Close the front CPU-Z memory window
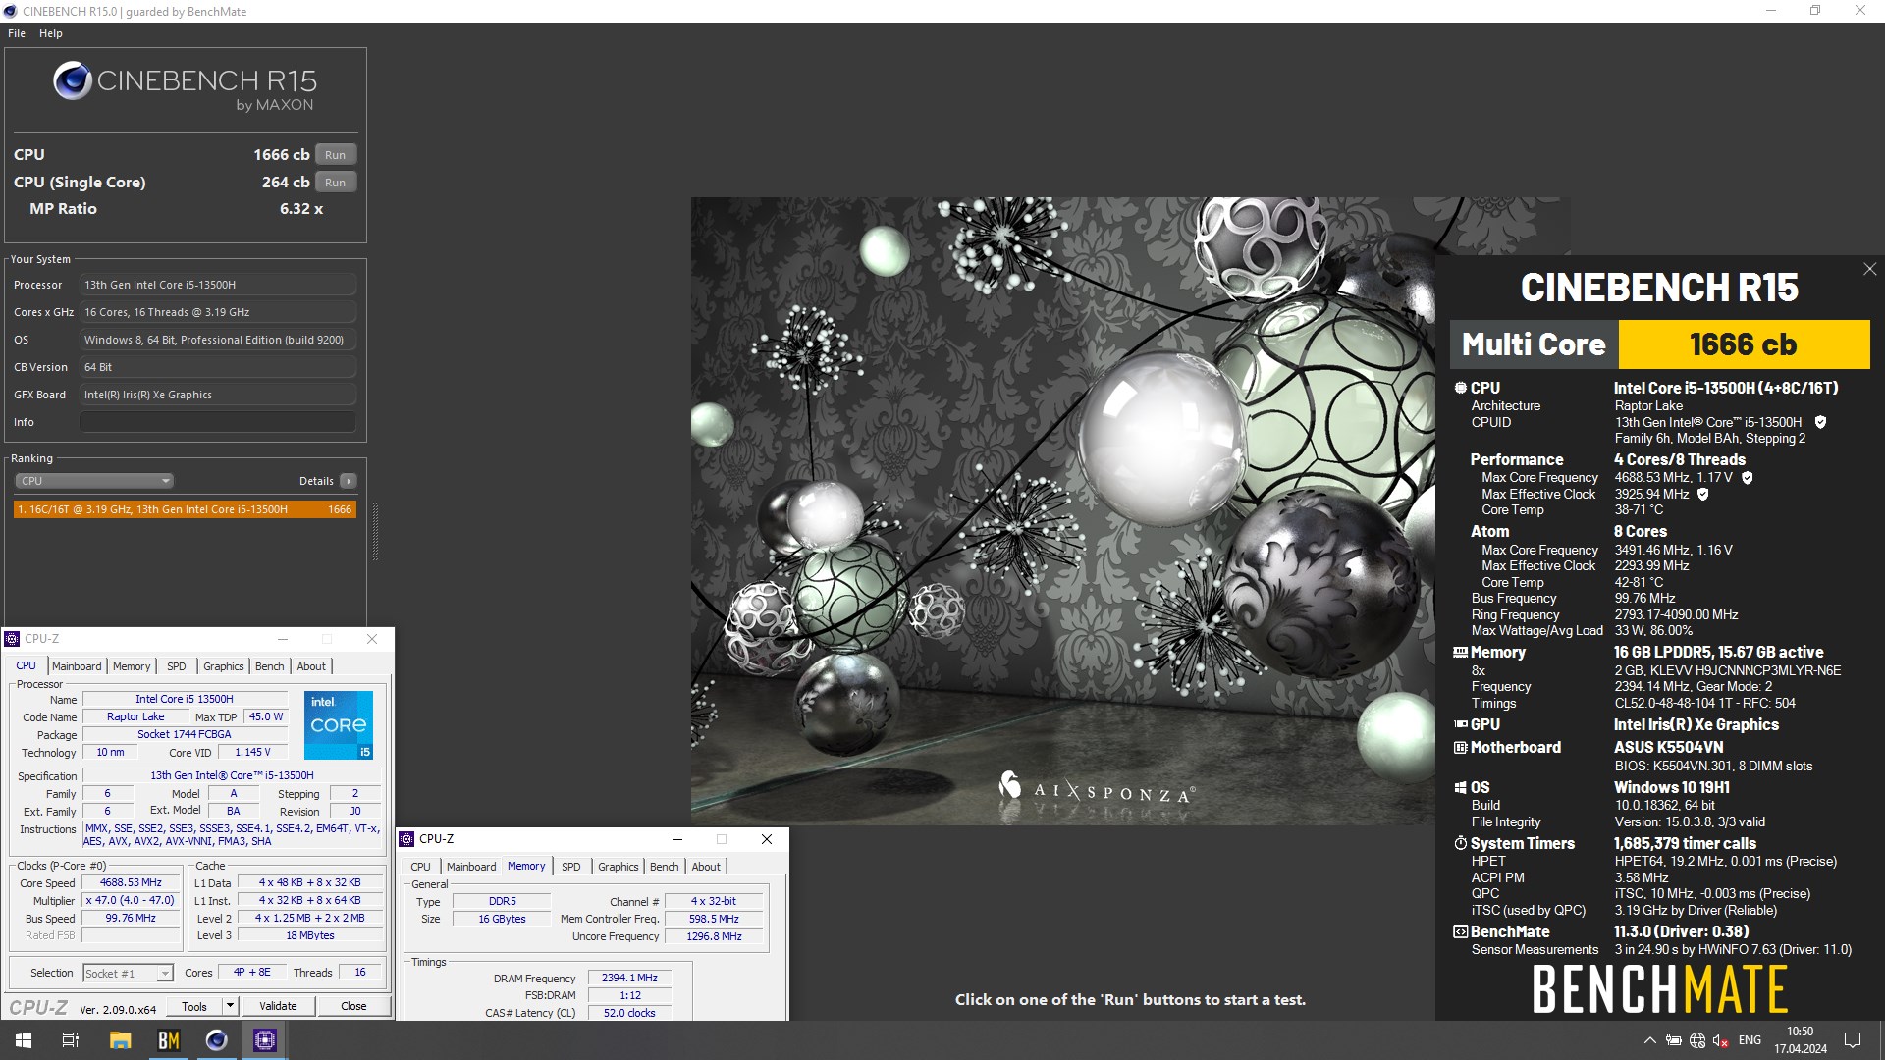 click(767, 839)
